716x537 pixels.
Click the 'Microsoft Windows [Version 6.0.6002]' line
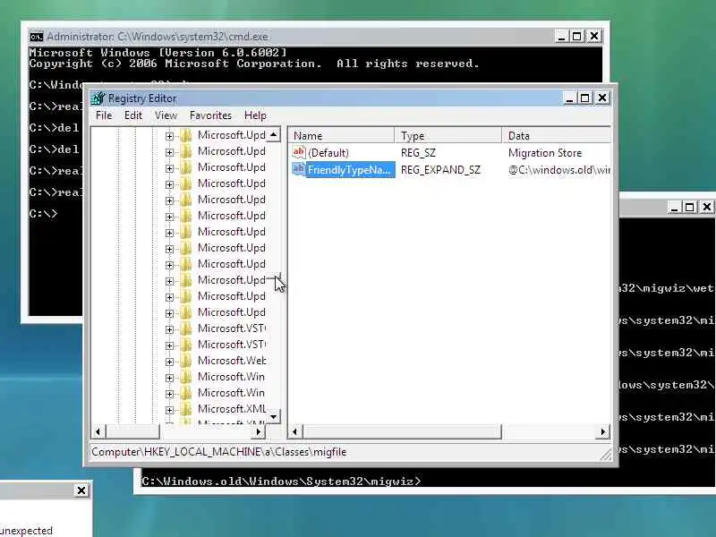158,53
